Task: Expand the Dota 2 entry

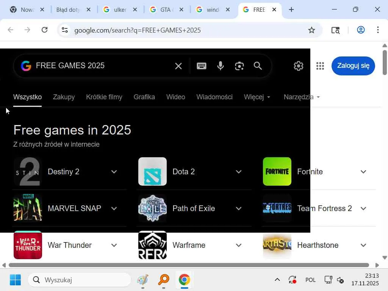Action: point(239,172)
